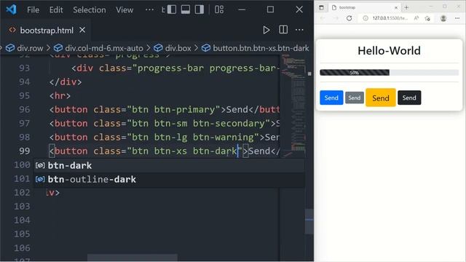Select div.box in the breadcrumb
466x262 pixels.
point(178,48)
